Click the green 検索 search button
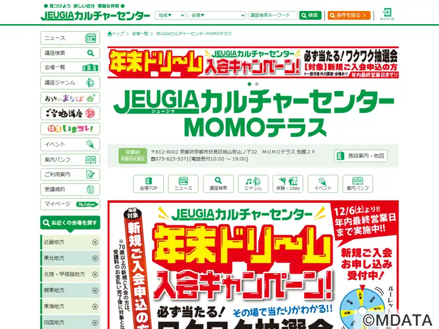 tap(310, 15)
